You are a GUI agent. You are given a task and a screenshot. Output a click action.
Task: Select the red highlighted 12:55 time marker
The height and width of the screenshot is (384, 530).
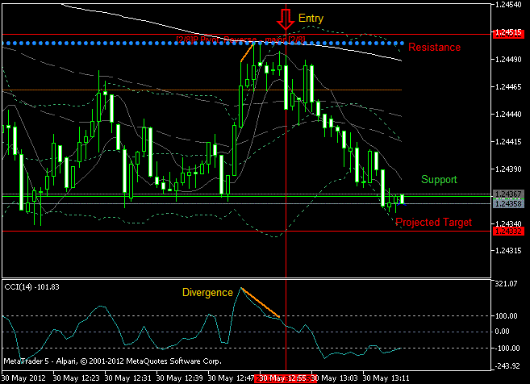click(x=286, y=378)
